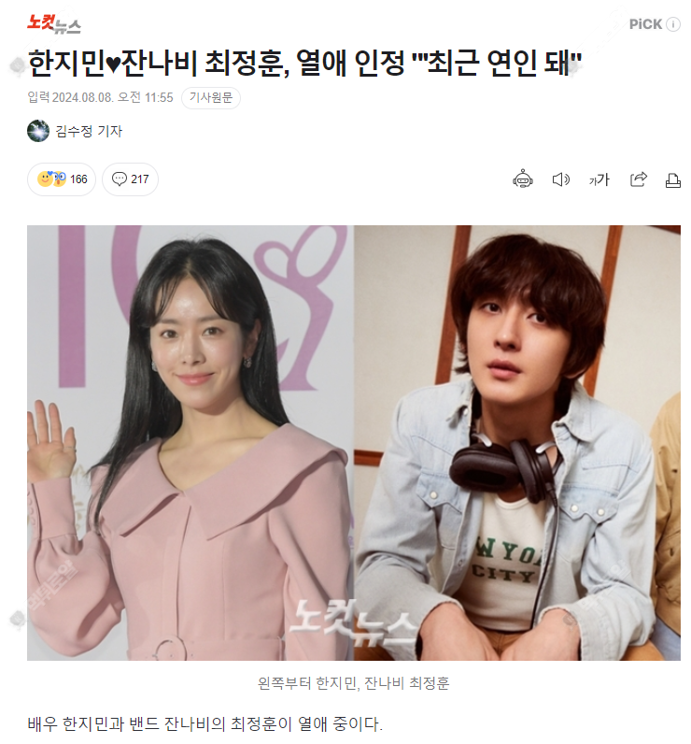Open the 기사원문 original article link
The width and height of the screenshot is (691, 744).
pos(211,98)
